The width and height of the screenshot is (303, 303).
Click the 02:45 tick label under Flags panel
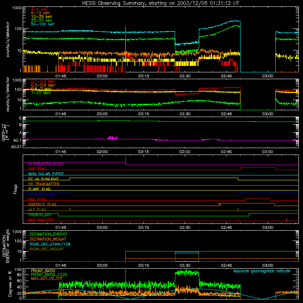pos(226,228)
